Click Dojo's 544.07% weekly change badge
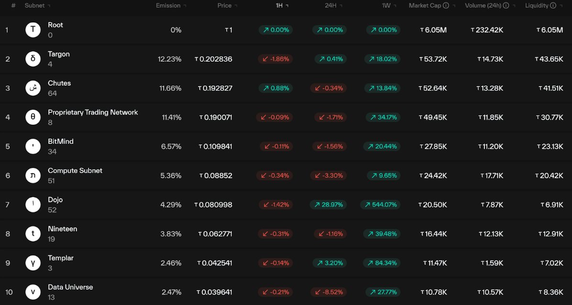 [x=381, y=205]
